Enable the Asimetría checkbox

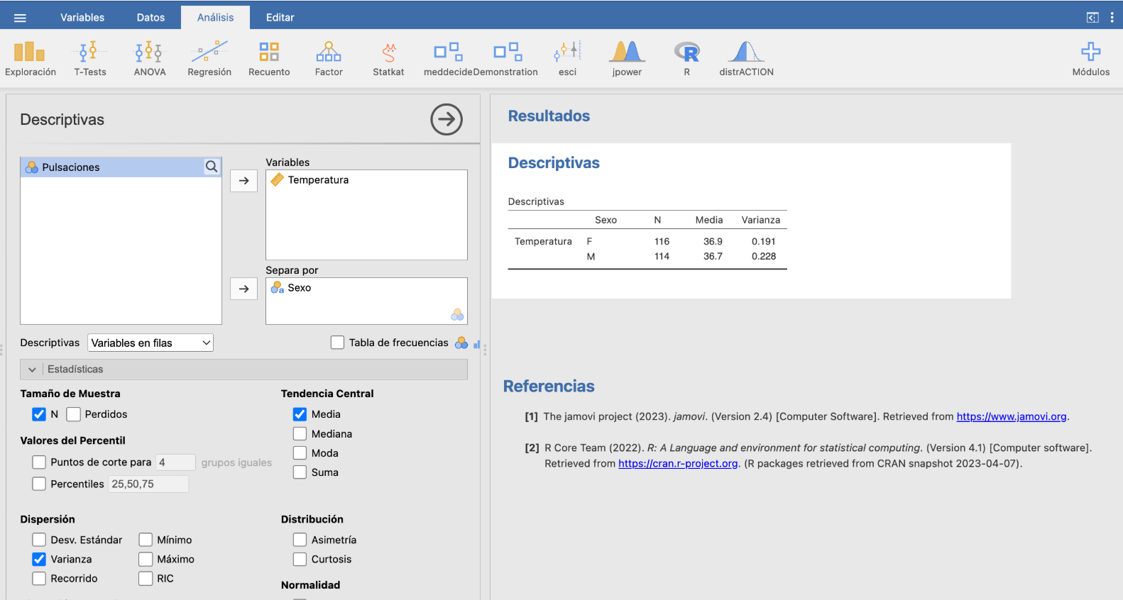[300, 540]
